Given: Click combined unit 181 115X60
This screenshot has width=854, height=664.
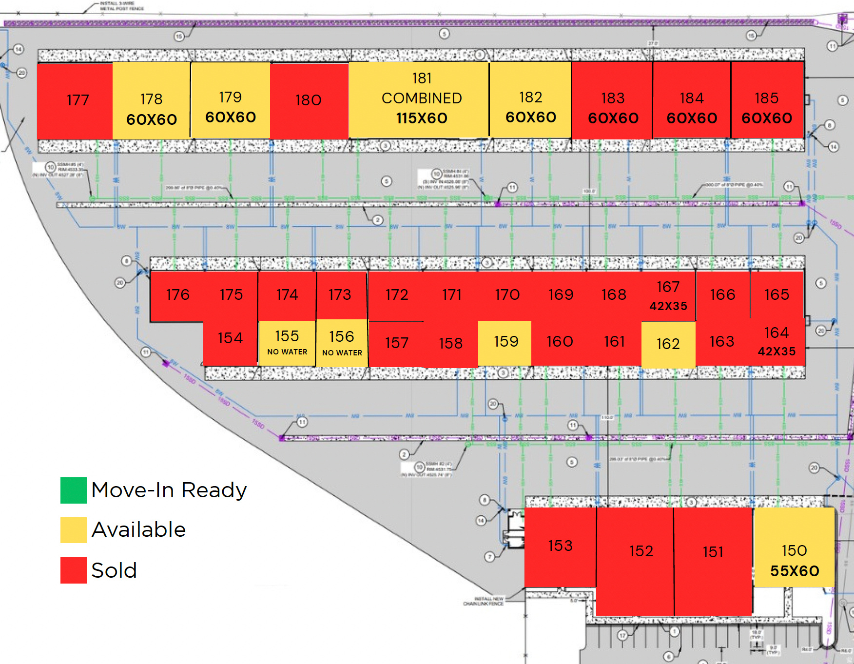Looking at the screenshot, I should (x=419, y=99).
